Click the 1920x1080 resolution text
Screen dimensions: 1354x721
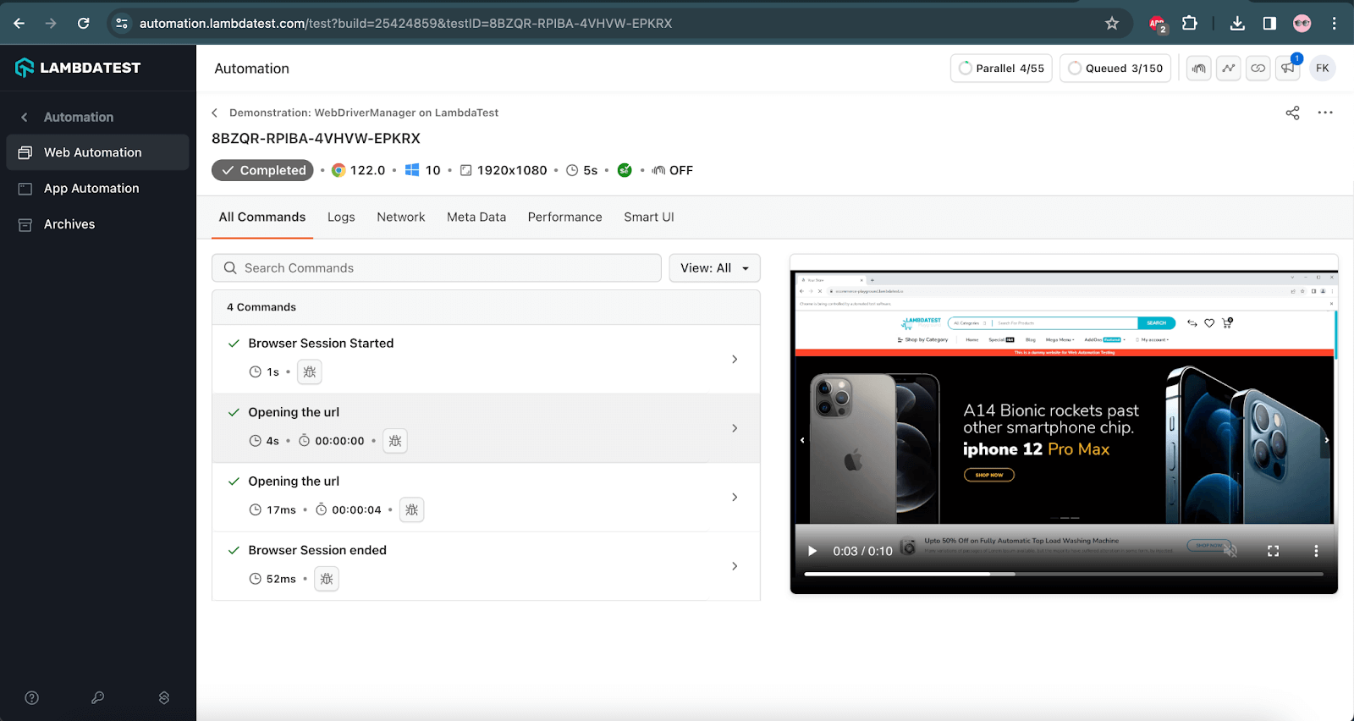pyautogui.click(x=512, y=170)
